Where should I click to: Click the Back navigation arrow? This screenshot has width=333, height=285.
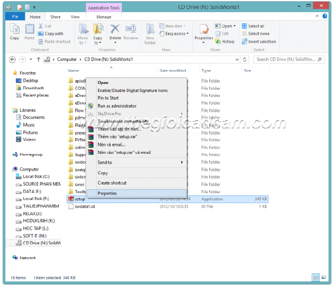point(12,59)
